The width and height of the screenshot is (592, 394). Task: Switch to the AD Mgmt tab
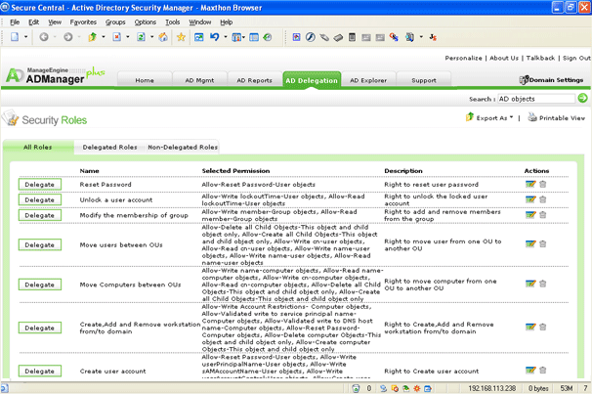click(199, 80)
